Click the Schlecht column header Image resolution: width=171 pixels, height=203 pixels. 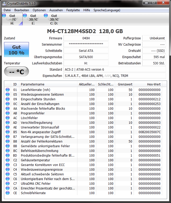click(x=106, y=84)
